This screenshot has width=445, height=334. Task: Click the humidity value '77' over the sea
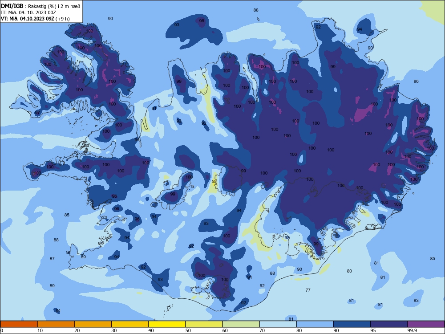coord(308,290)
